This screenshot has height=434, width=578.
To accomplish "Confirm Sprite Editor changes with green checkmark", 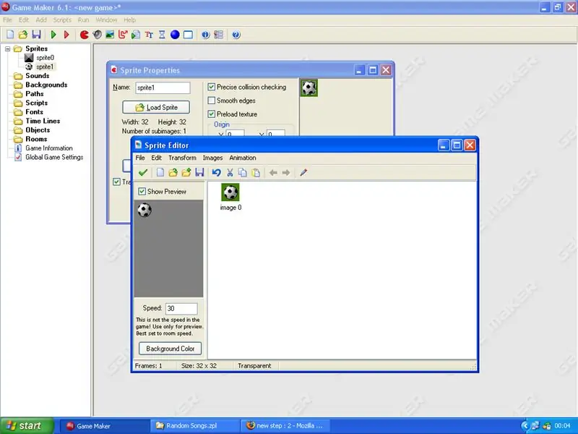I will pos(143,172).
